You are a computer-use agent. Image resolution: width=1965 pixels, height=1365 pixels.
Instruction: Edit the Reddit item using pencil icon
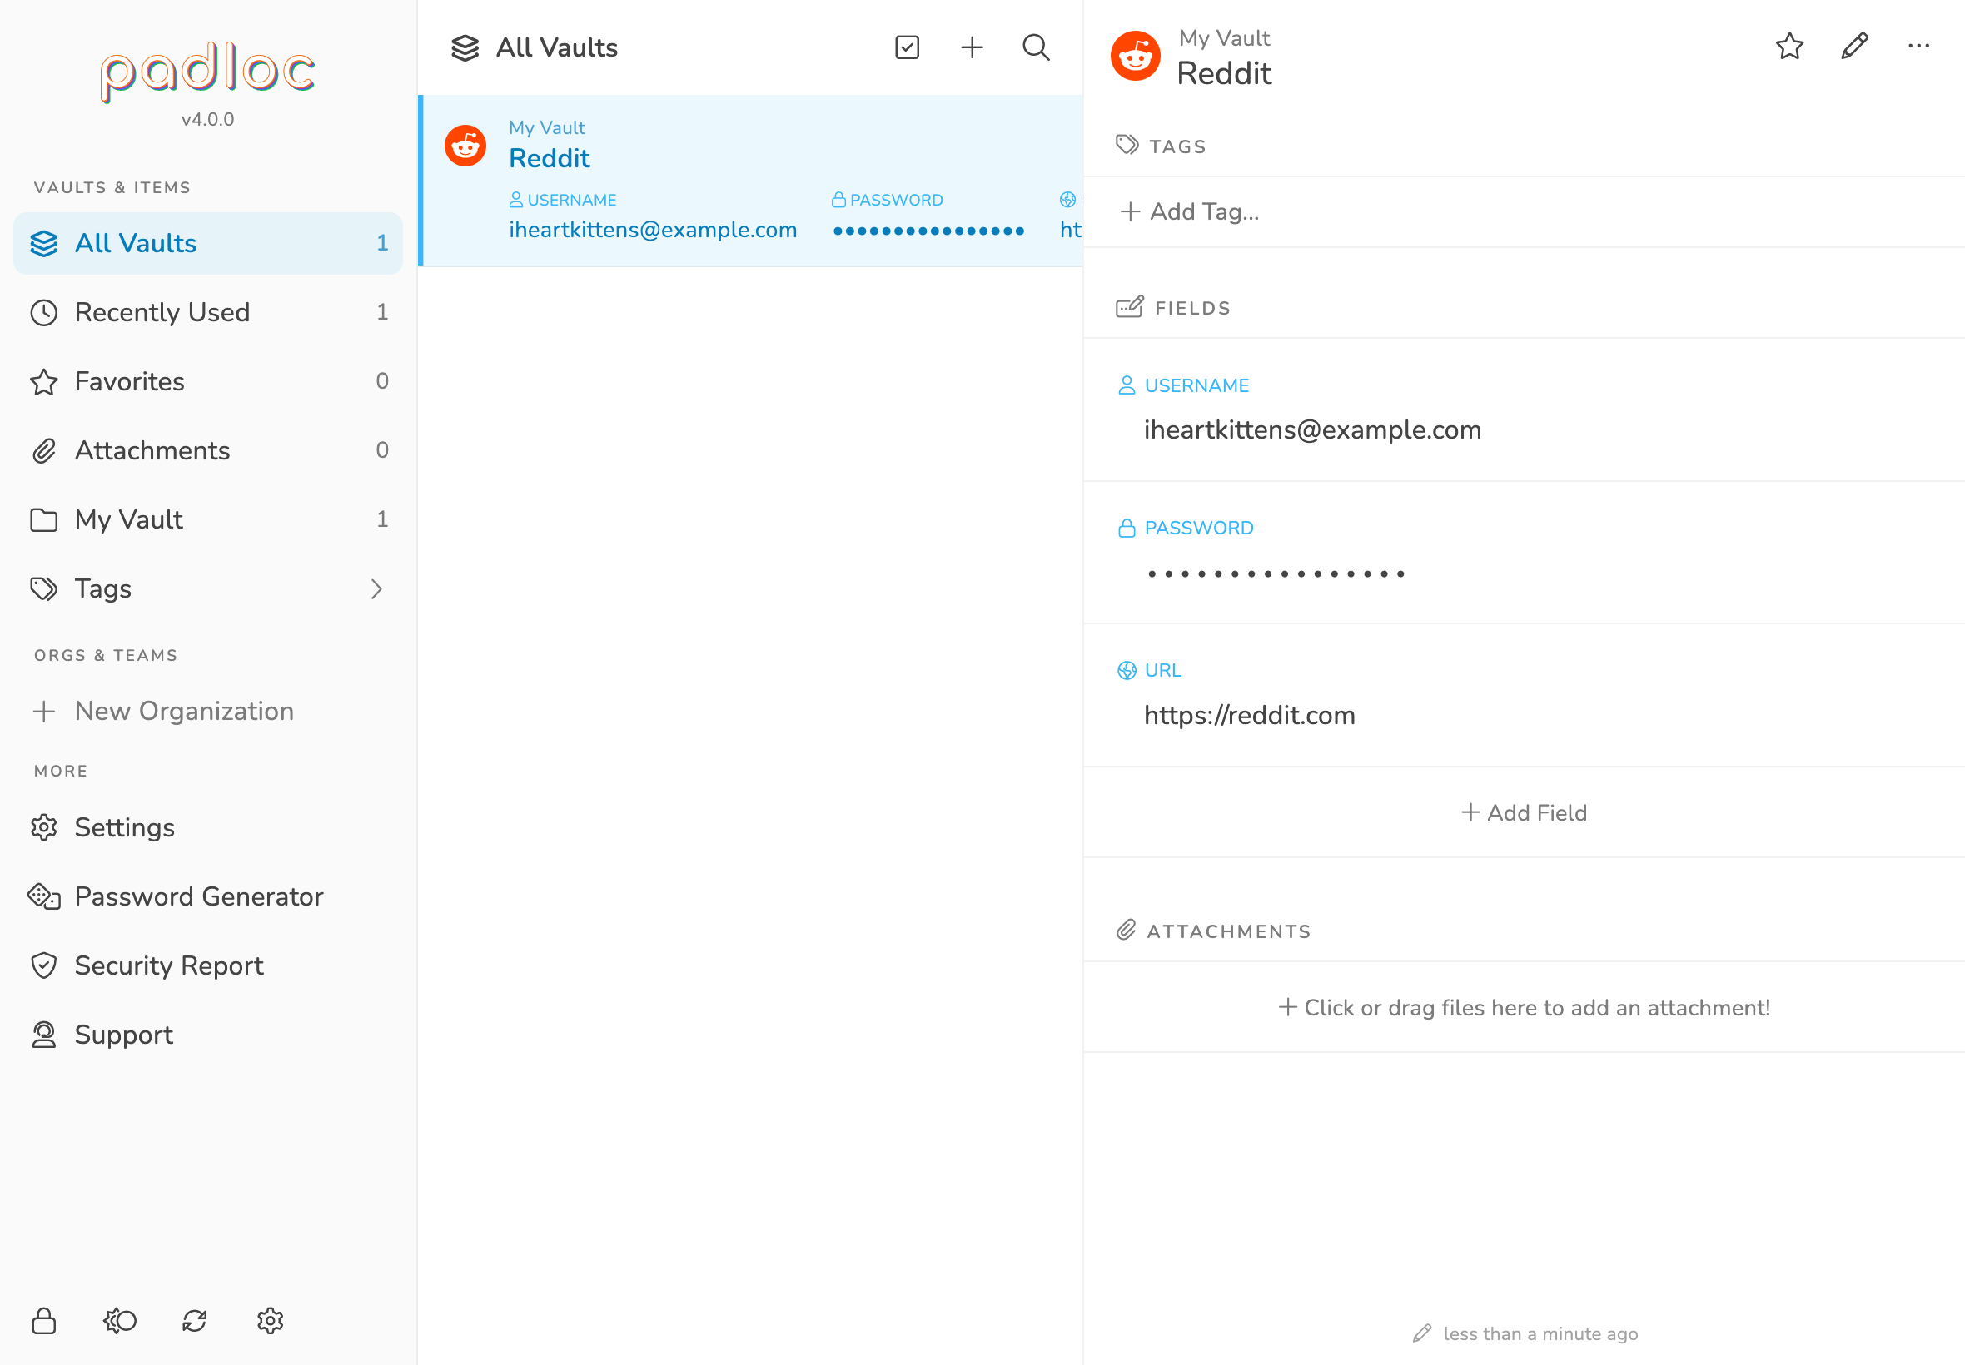(1854, 46)
